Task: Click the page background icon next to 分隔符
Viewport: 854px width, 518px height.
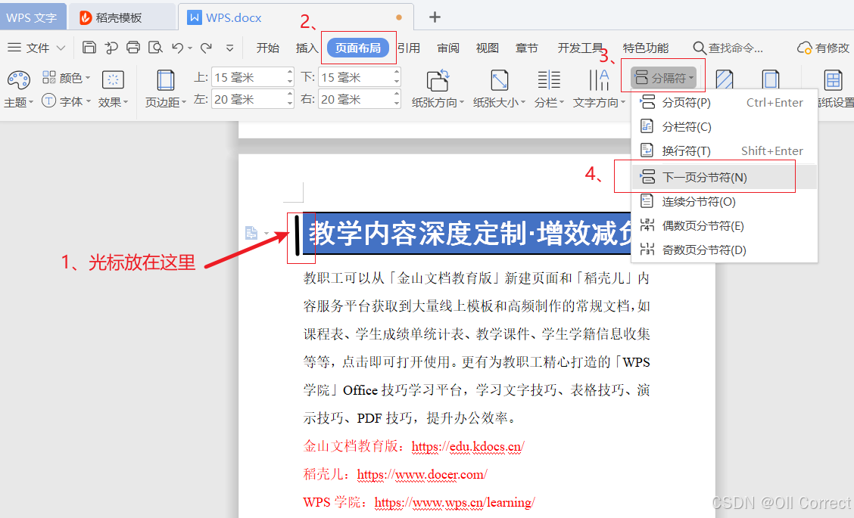Action: (x=725, y=79)
